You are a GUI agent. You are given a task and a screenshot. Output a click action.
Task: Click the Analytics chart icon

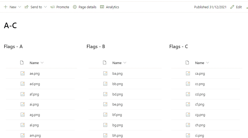tap(102, 7)
